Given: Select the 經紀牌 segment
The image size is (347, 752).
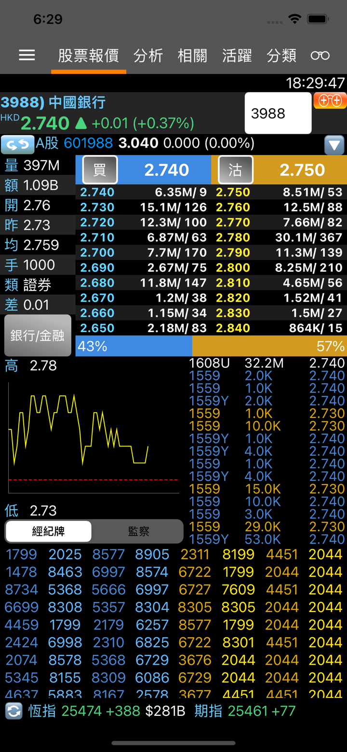Looking at the screenshot, I should (48, 531).
